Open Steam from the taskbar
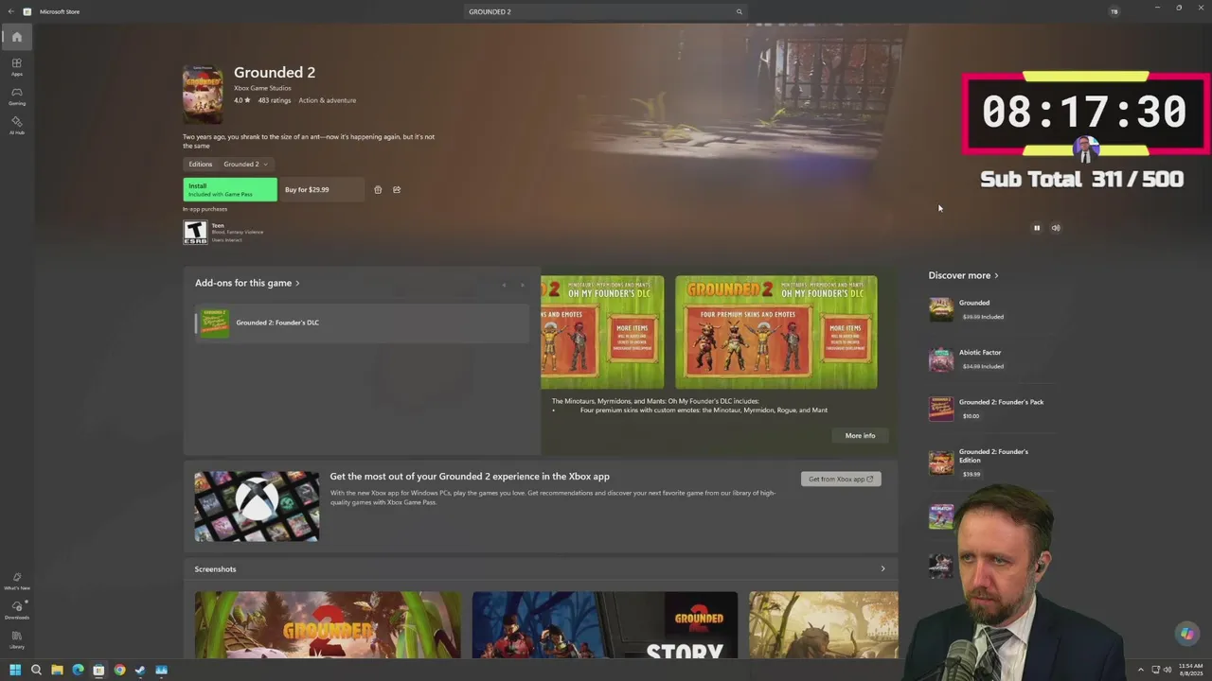The width and height of the screenshot is (1212, 681). pos(140,670)
